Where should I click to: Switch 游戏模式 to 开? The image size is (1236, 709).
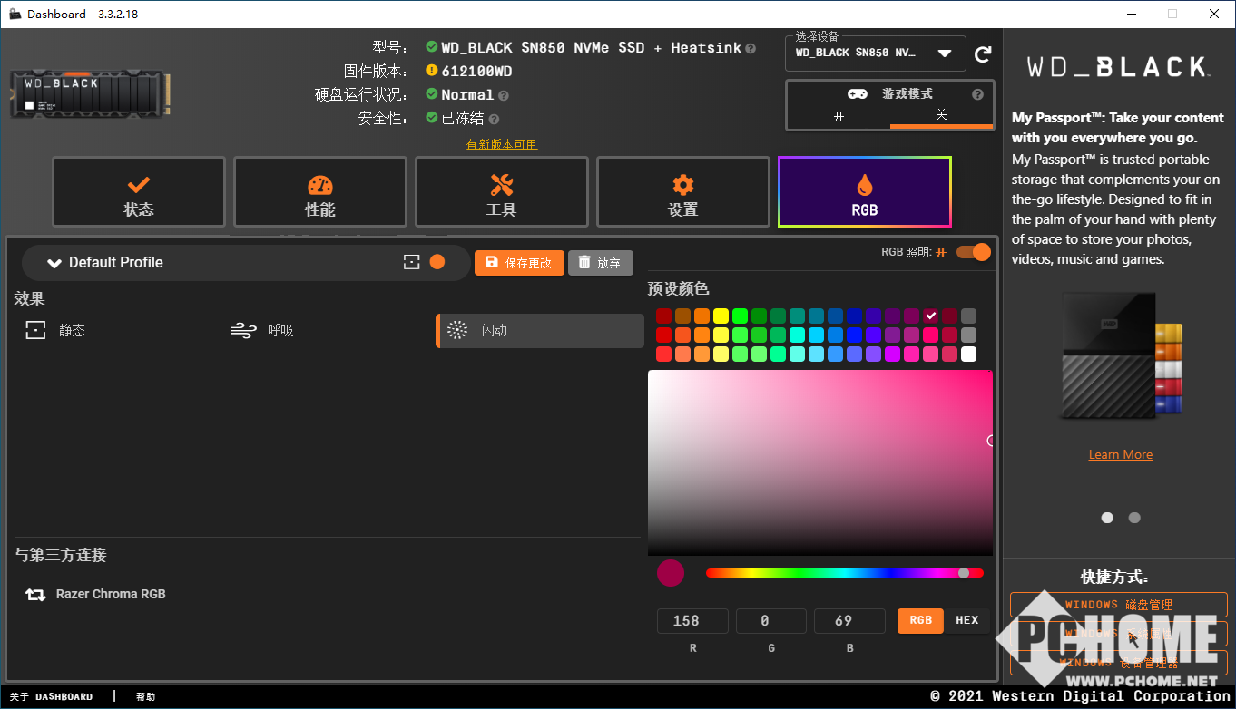pos(839,116)
